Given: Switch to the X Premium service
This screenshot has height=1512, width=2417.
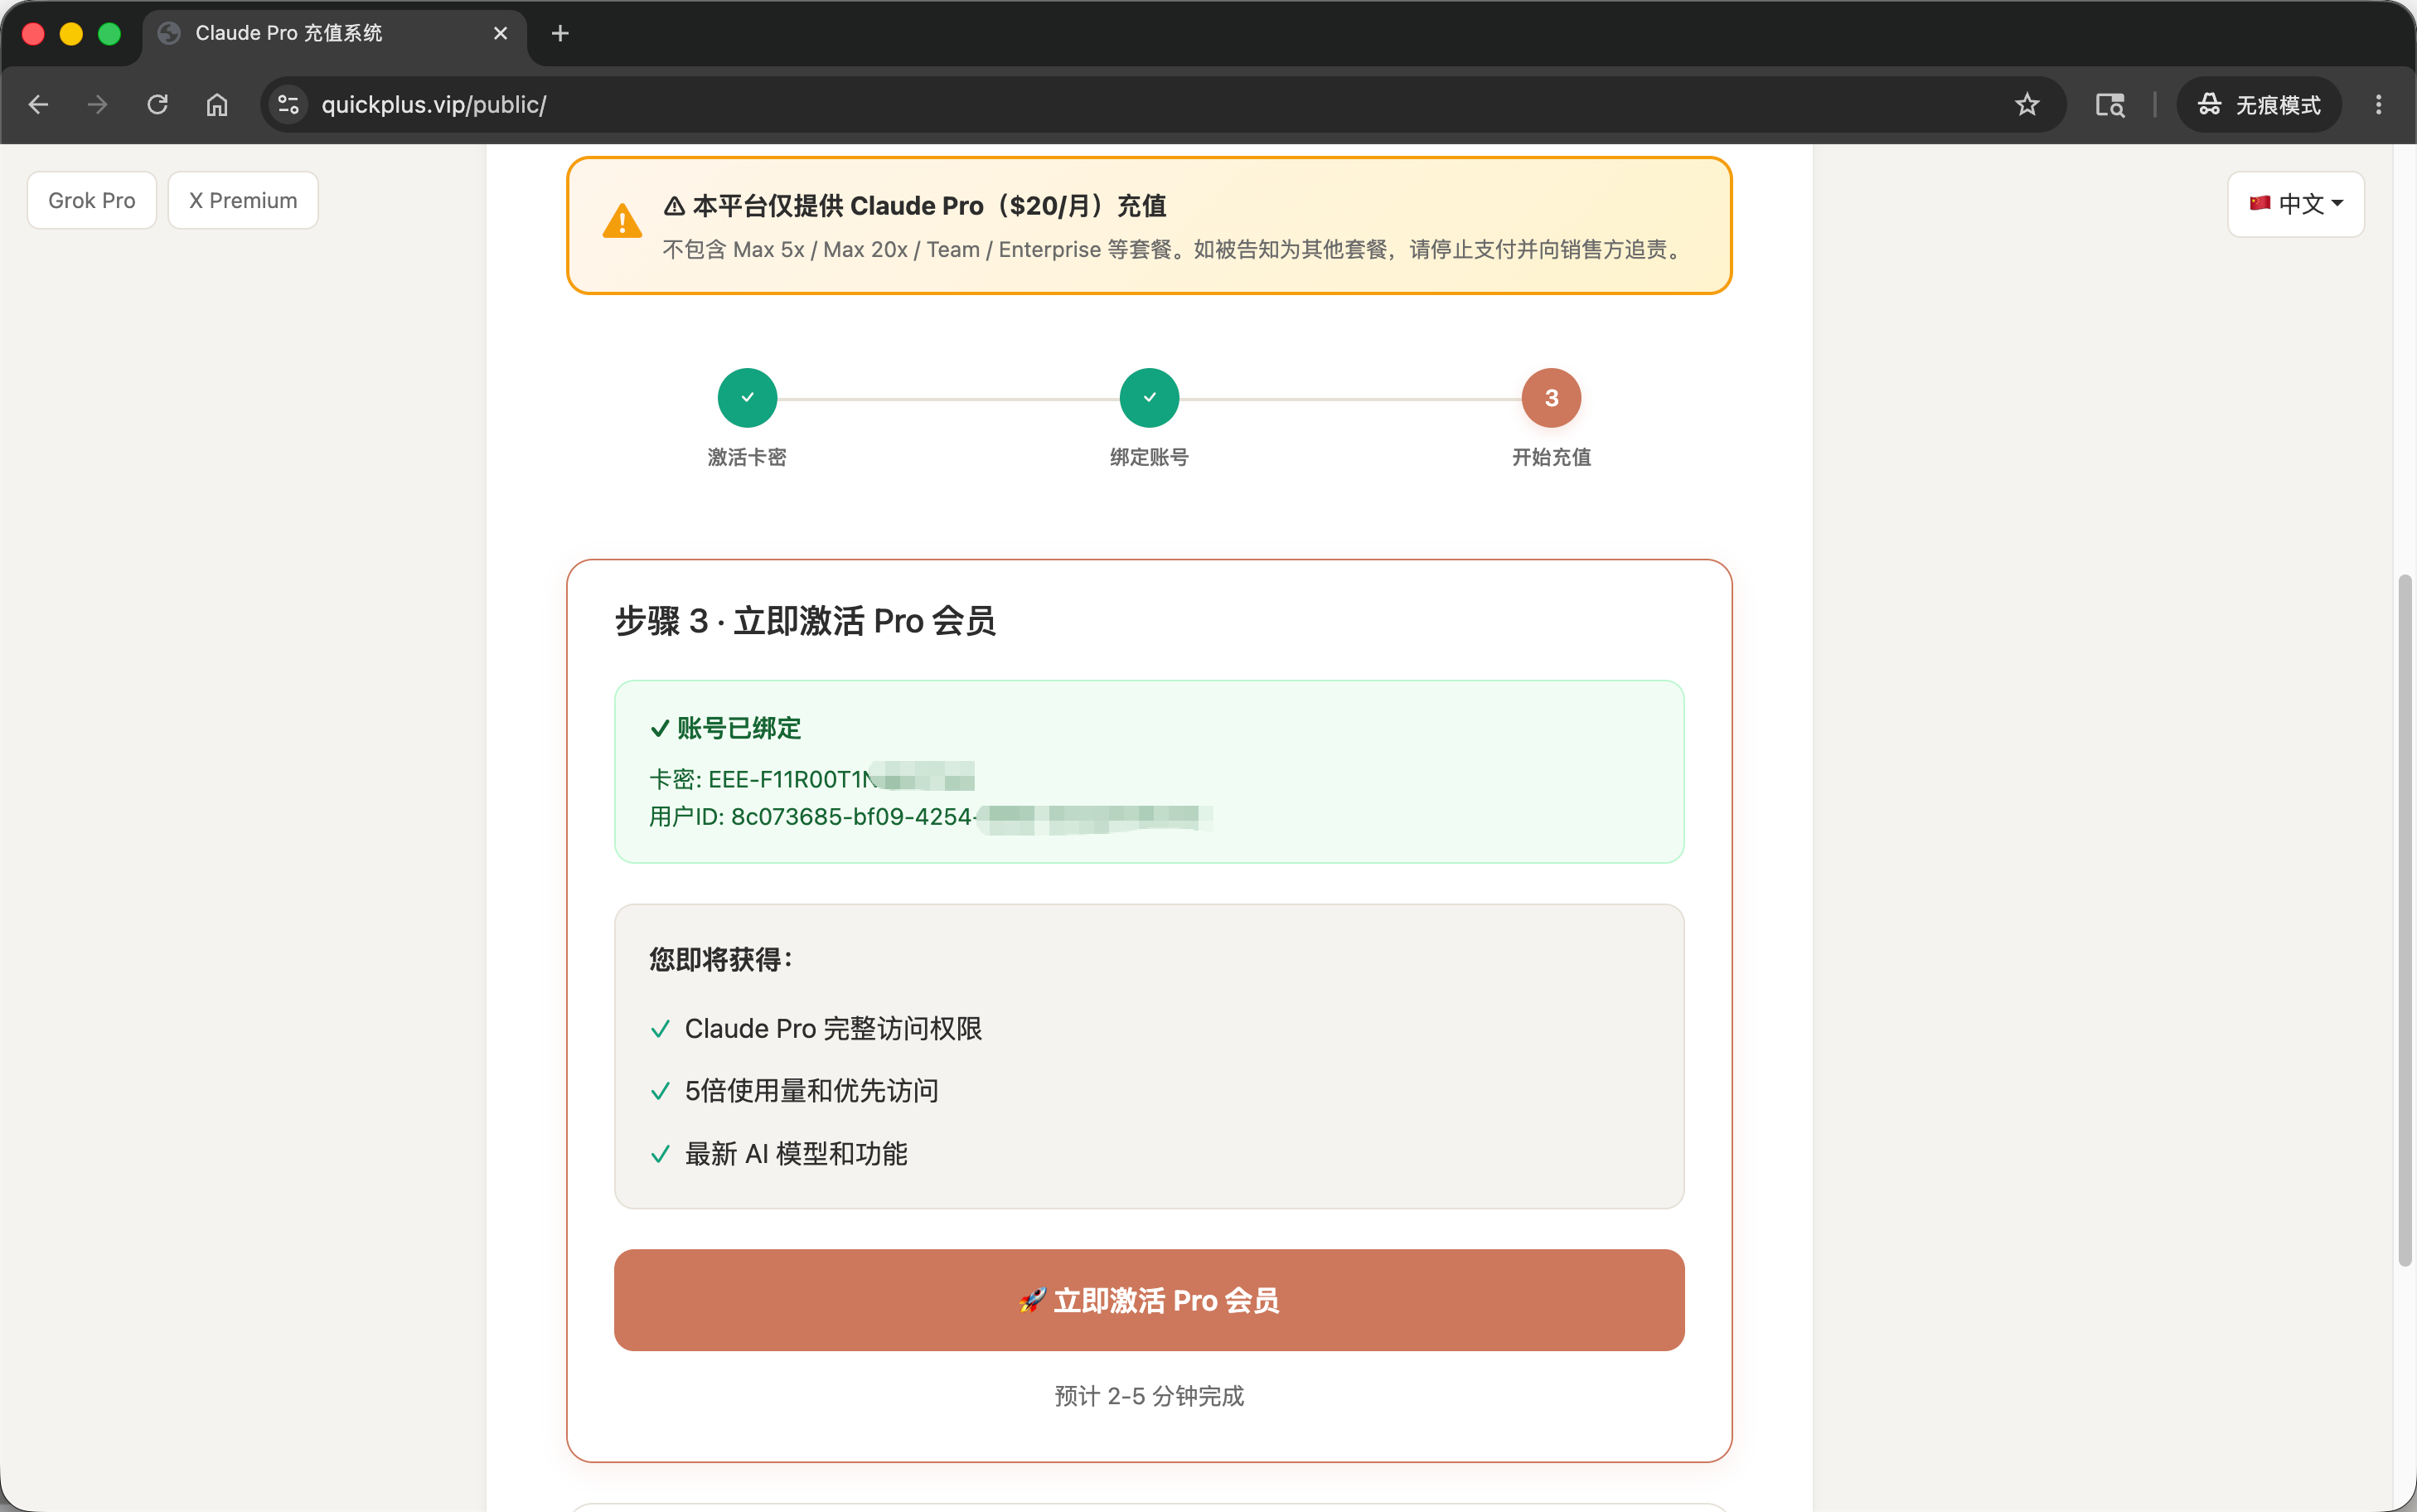Looking at the screenshot, I should click(243, 200).
